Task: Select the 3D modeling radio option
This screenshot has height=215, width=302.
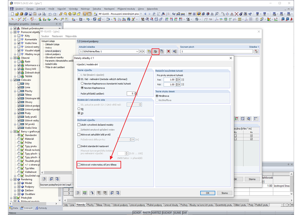Action: point(79,109)
